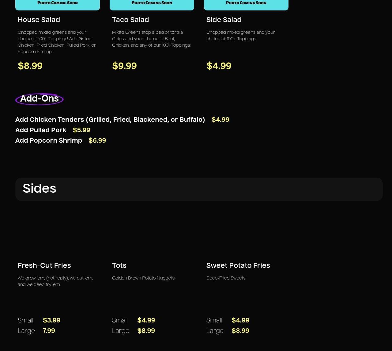Click the Side Salad $4.99 price
Viewport: 392px width, 351px height.
(219, 66)
